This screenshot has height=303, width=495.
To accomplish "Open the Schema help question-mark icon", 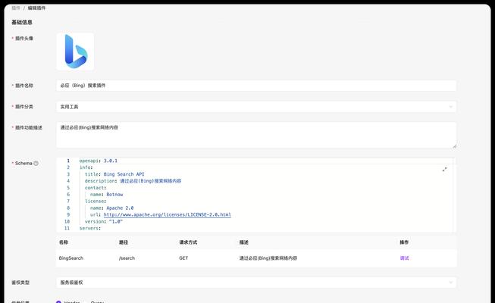I will click(36, 163).
